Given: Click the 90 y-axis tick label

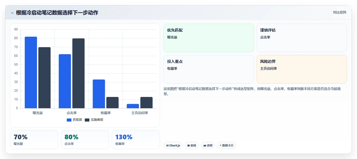Looking at the screenshot, I should (x=16, y=29).
